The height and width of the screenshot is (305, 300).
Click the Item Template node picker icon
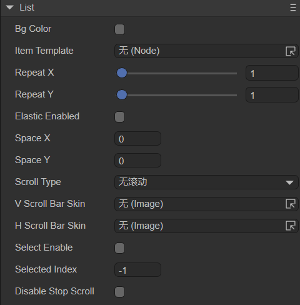pos(291,51)
